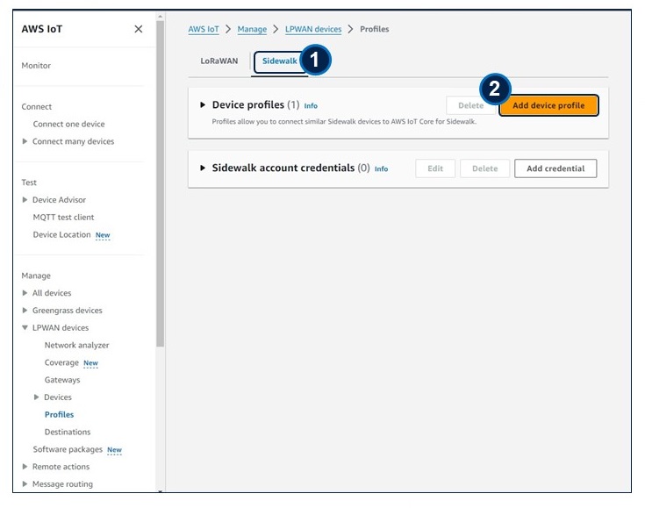
Task: Expand Message routing in sidebar
Action: click(25, 483)
